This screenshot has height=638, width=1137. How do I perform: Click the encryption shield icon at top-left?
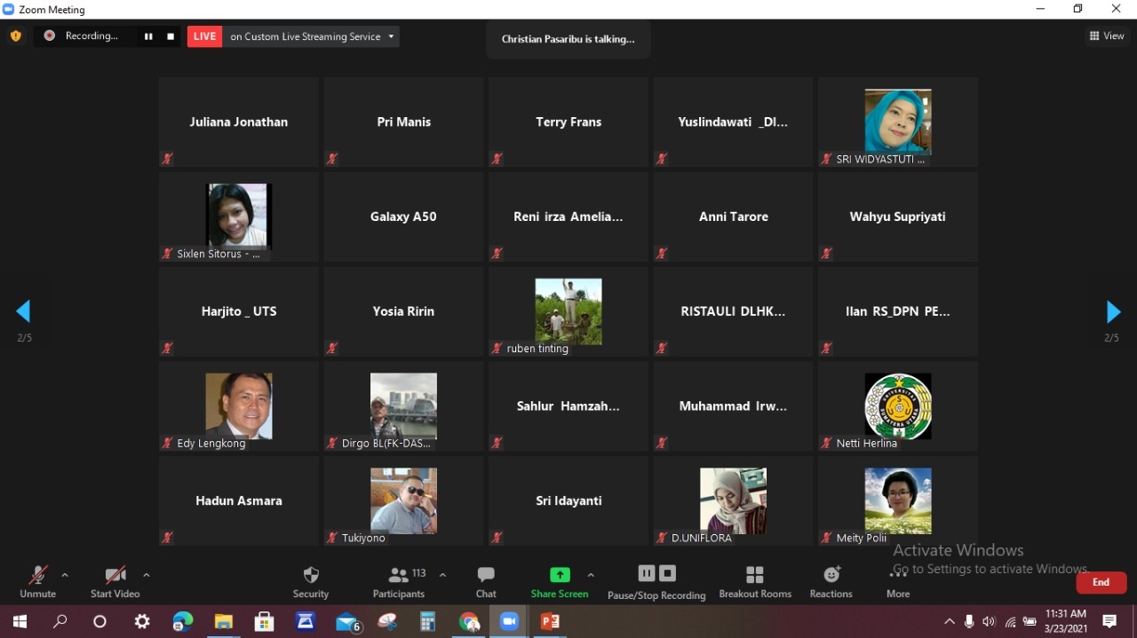pyautogui.click(x=15, y=36)
